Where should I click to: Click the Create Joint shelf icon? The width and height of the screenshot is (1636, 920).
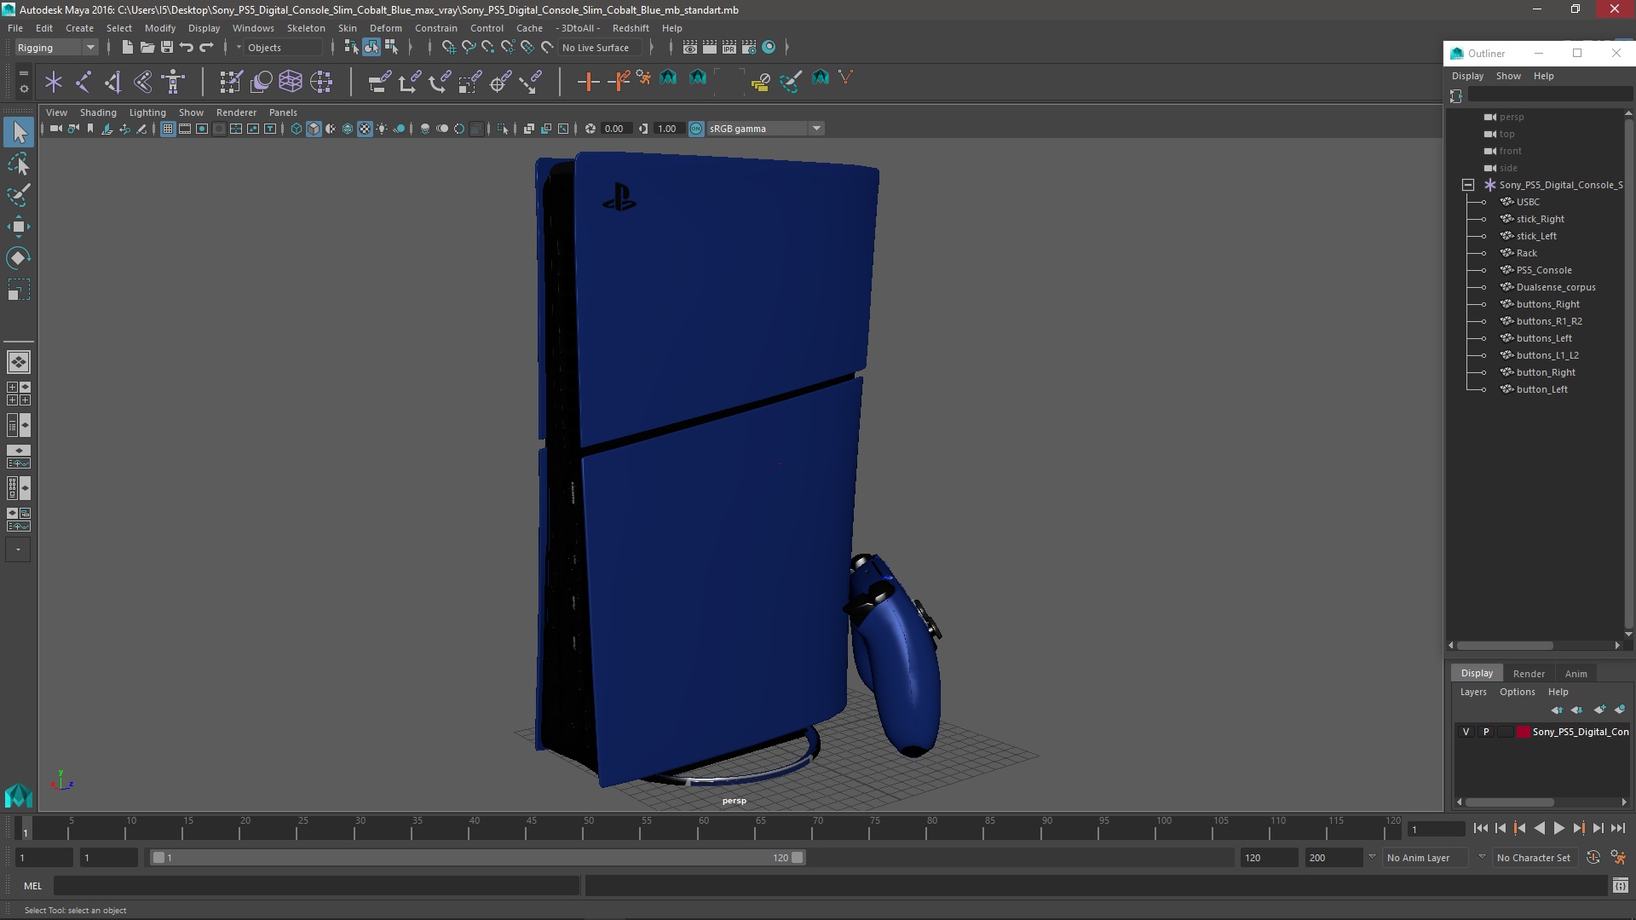84,82
